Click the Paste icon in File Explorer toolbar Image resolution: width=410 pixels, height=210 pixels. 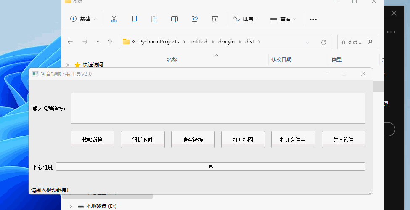[x=154, y=19]
